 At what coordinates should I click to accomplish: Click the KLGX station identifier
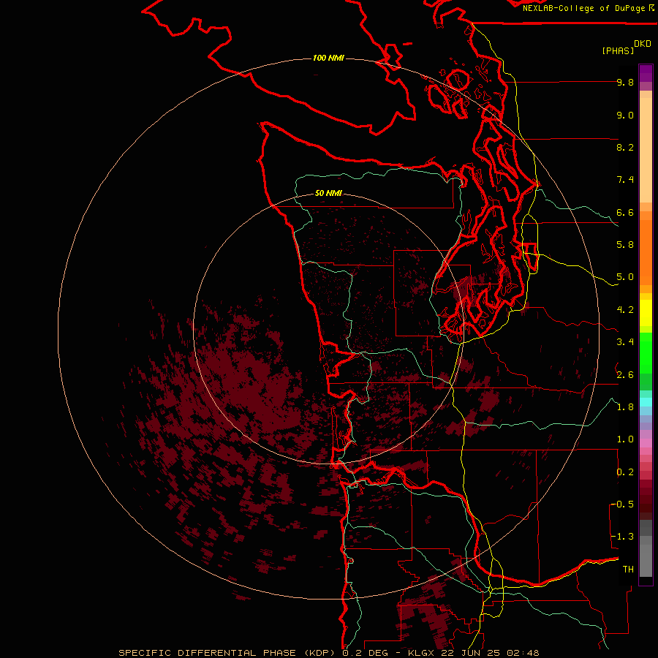(423, 653)
